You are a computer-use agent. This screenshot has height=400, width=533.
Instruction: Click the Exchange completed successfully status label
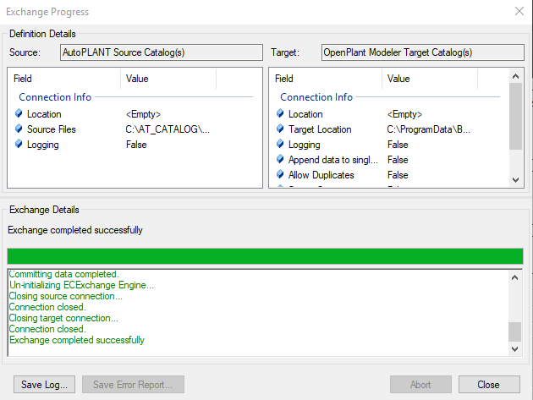75,230
